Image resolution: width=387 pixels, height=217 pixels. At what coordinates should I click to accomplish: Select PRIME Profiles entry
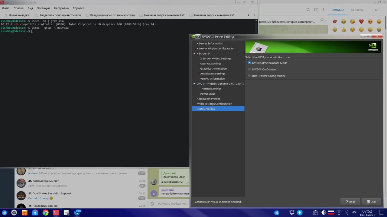pyautogui.click(x=218, y=109)
